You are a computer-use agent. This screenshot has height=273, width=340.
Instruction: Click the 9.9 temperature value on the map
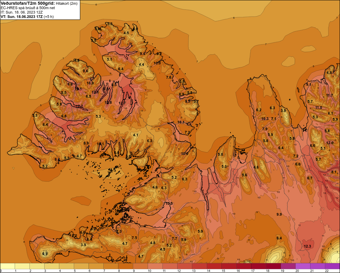tap(279, 214)
